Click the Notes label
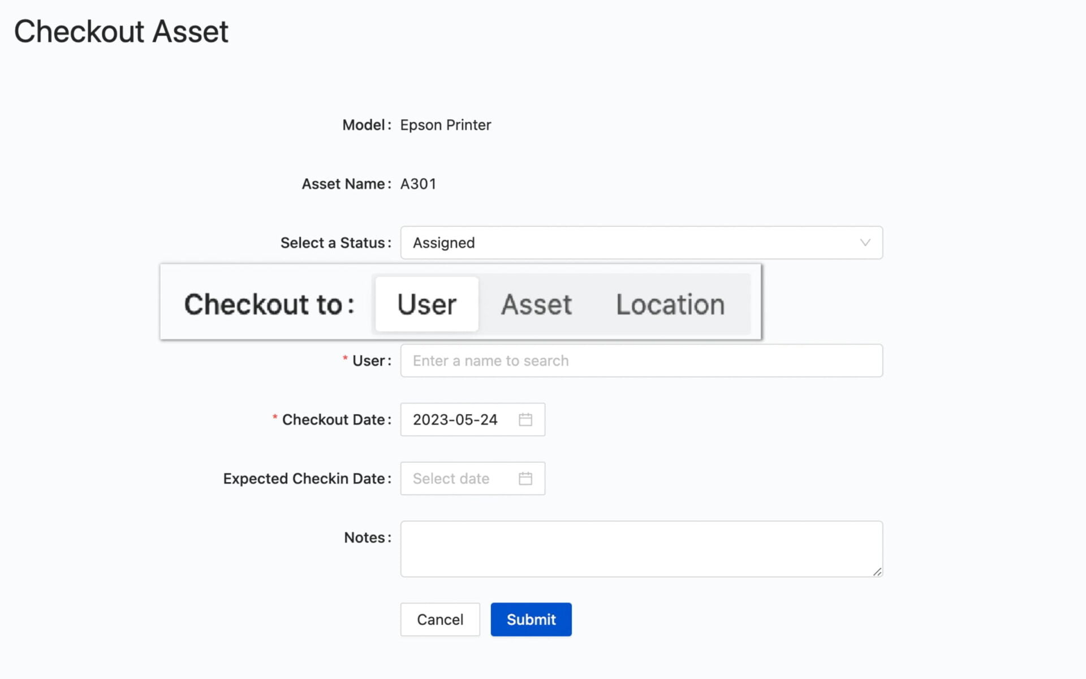The height and width of the screenshot is (679, 1086). [x=368, y=538]
